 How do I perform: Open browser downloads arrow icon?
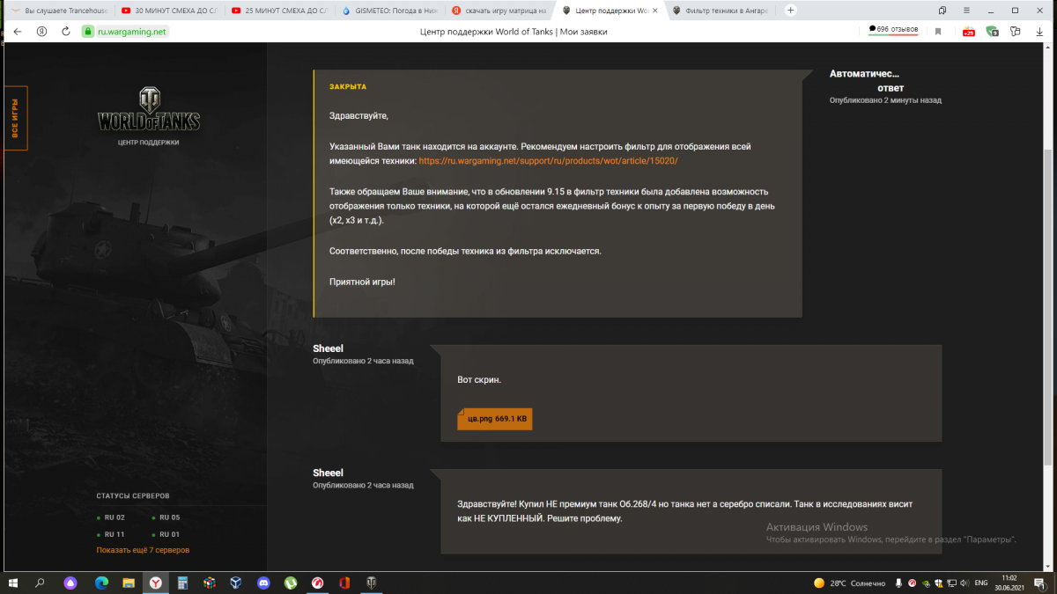pos(1039,31)
